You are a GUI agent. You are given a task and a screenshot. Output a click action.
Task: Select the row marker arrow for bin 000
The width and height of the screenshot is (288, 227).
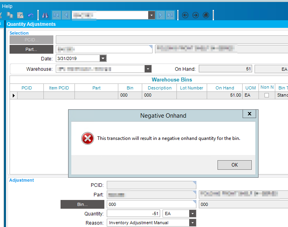[14, 95]
